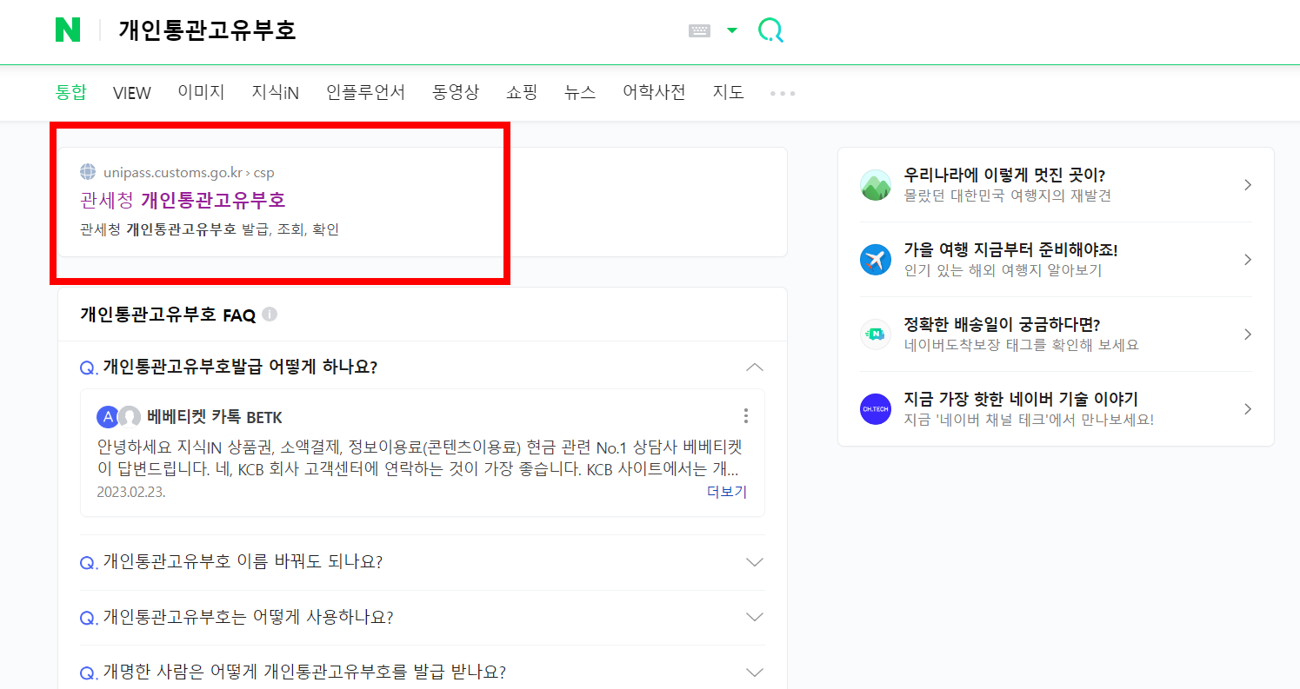Open the 인플루언서 tab
This screenshot has width=1300, height=689.
coord(366,92)
